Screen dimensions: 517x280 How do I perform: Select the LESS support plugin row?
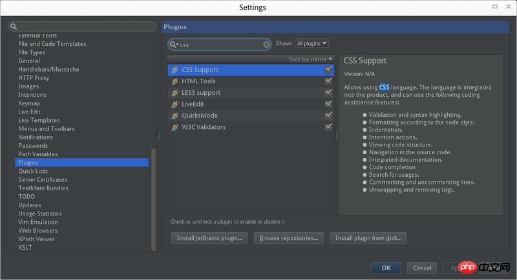[x=251, y=93]
